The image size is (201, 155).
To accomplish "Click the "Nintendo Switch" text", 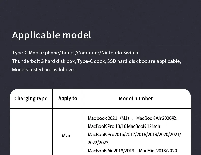I will (x=120, y=53).
